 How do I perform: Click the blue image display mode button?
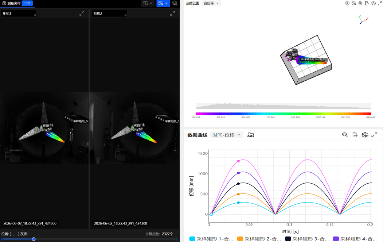click(x=160, y=3)
